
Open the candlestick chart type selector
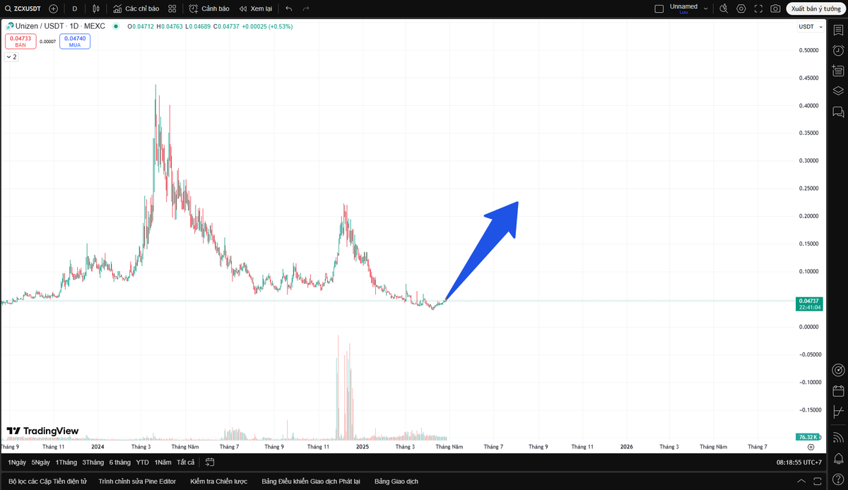tap(97, 8)
